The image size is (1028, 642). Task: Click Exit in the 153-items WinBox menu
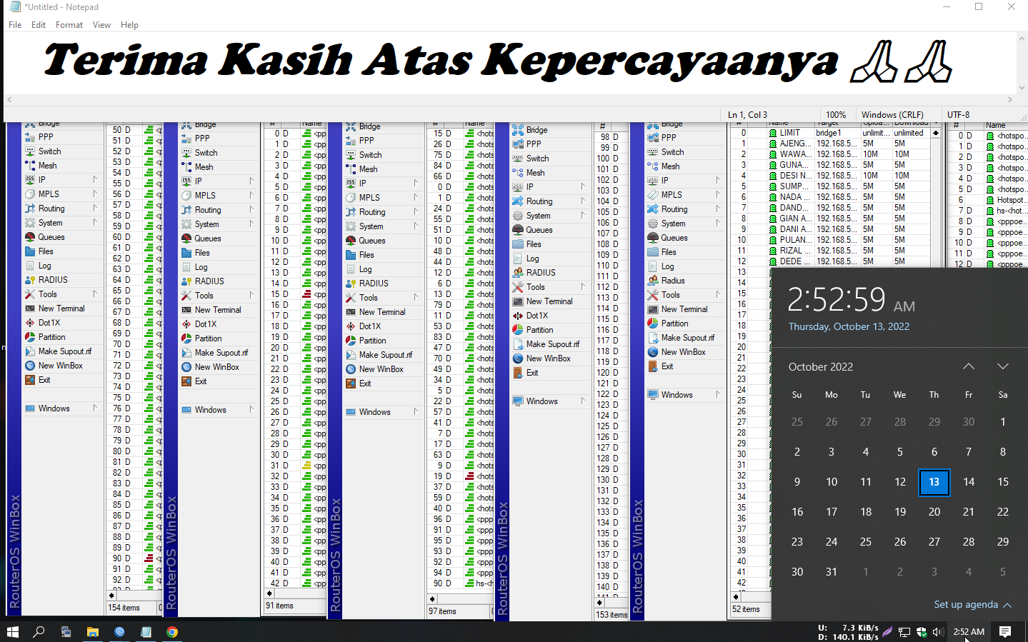(x=532, y=373)
